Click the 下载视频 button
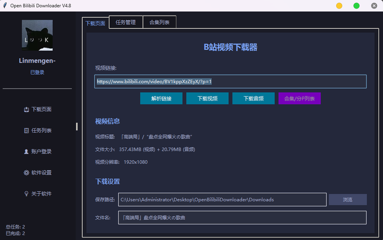This screenshot has height=240, width=383. 207,98
